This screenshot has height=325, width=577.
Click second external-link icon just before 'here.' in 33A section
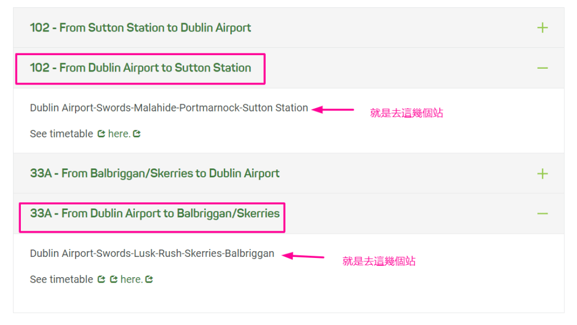[114, 279]
